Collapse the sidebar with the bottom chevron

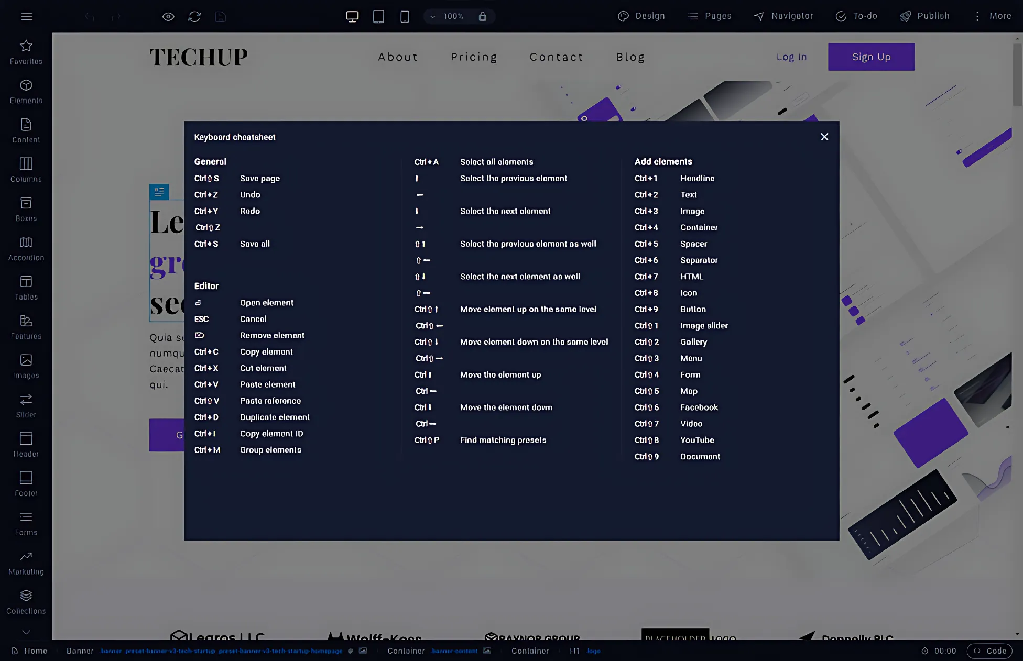point(26,632)
